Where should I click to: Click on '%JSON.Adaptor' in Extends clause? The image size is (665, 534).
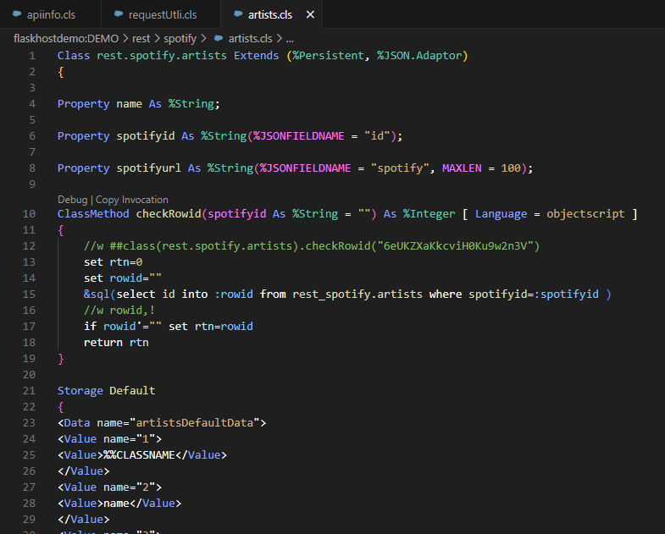click(x=419, y=56)
